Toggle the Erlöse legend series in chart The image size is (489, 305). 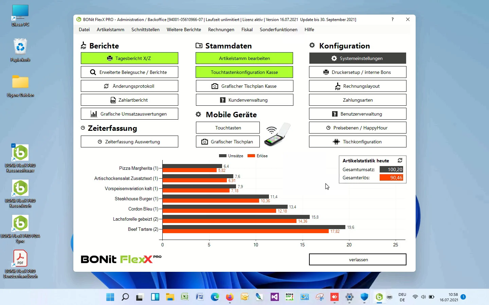258,156
